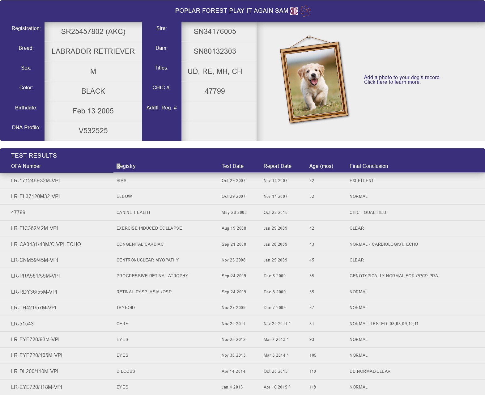Viewport: 485px width, 395px height.
Task: Click HIPS registry cell
Action: [121, 181]
